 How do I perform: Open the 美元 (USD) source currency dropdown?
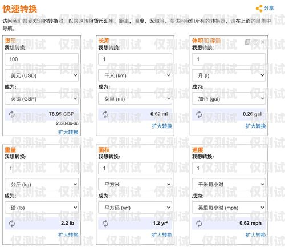[42, 75]
